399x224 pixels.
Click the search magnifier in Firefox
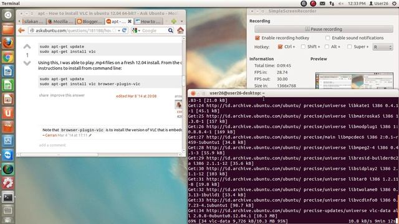pyautogui.click(x=170, y=30)
